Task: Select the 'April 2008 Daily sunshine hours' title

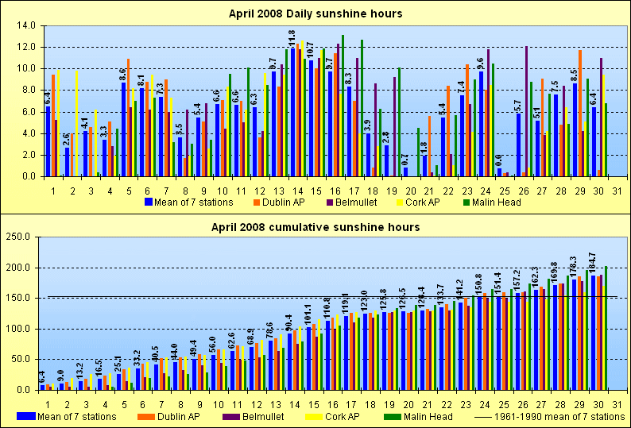Action: pos(315,13)
